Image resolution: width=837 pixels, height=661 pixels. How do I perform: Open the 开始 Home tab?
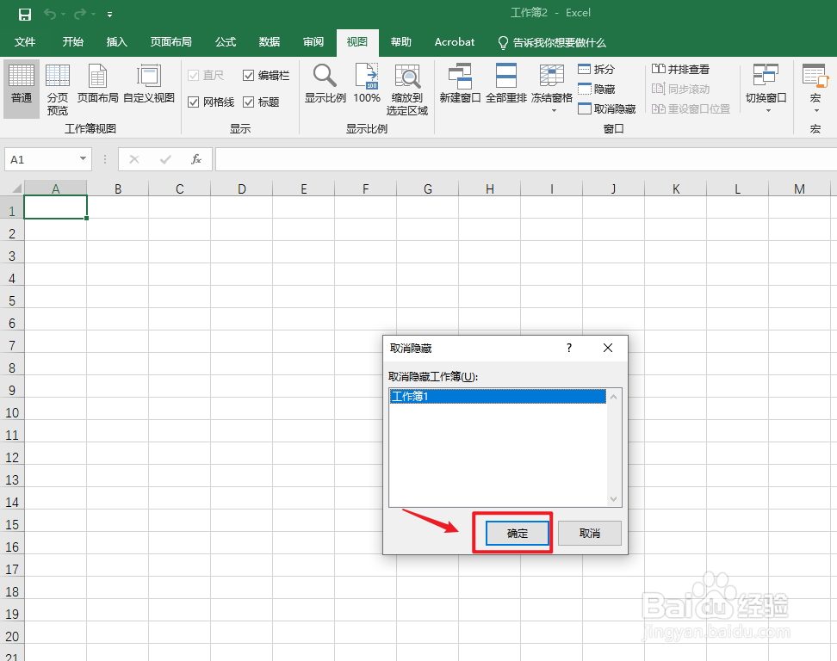[72, 42]
